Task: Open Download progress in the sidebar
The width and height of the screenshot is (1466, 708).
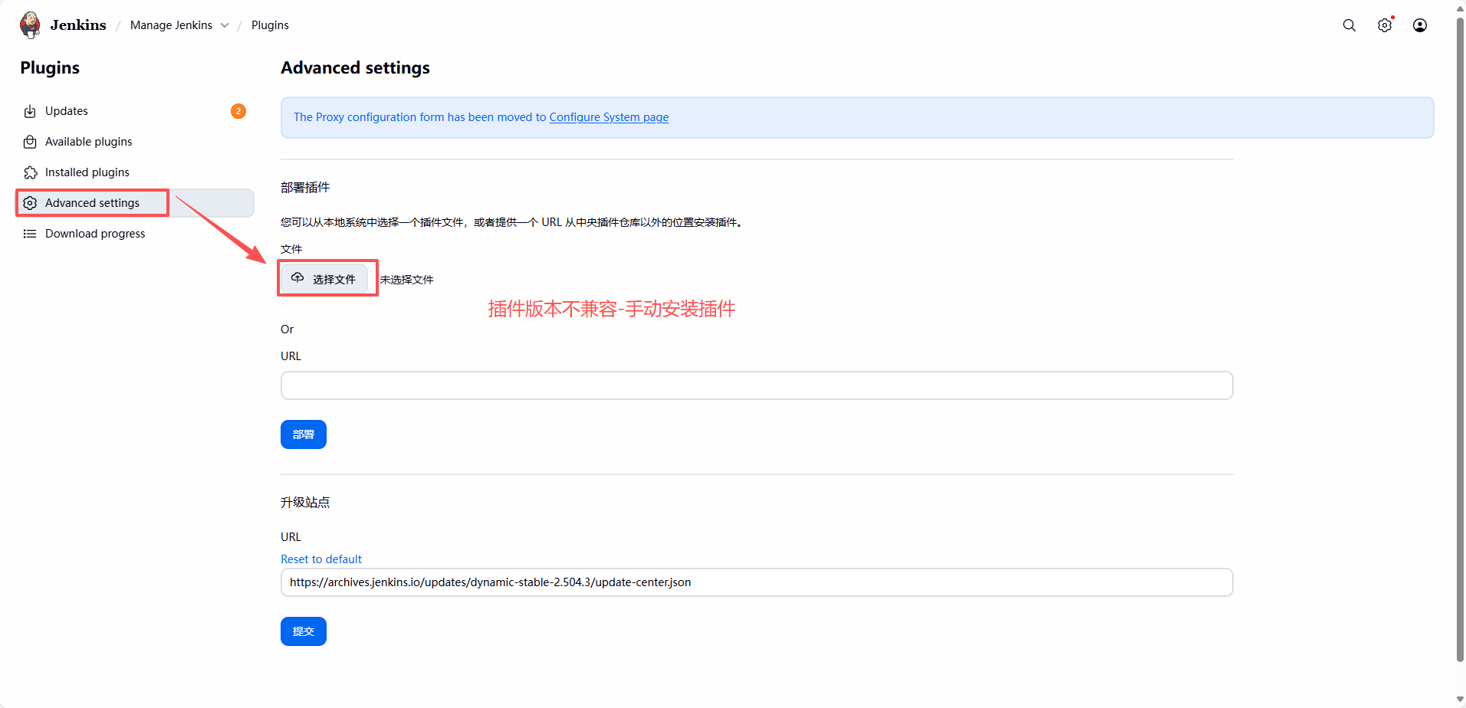Action: [135, 234]
